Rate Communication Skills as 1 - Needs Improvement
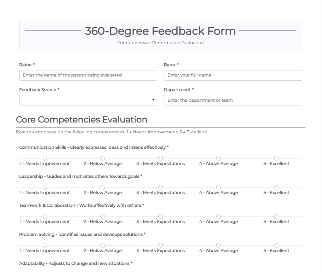The image size is (322, 272). (x=45, y=158)
